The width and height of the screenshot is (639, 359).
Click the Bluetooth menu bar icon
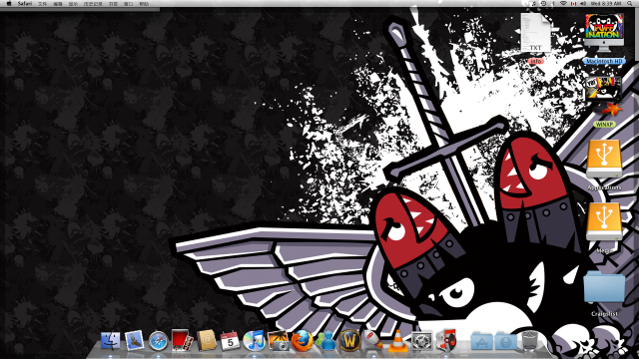click(553, 3)
